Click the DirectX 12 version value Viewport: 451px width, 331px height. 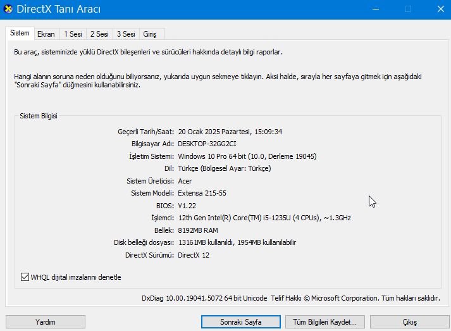(x=194, y=255)
